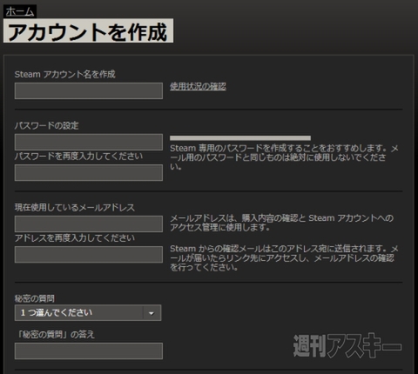The width and height of the screenshot is (418, 374).
Task: Click the Steam アカウント名を作成 label
Action: [65, 74]
